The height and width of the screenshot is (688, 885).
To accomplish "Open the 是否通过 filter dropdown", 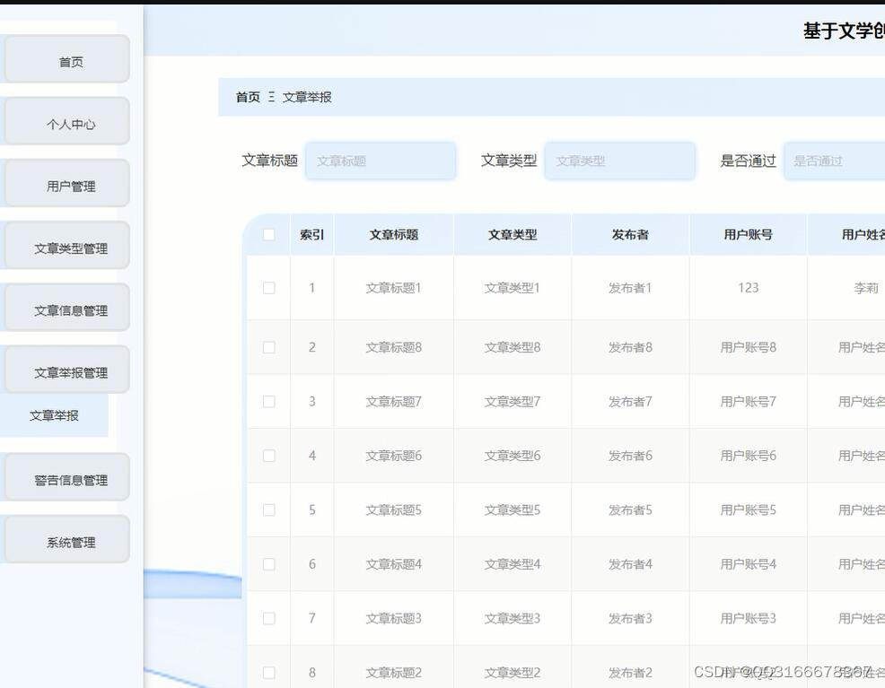I will coord(833,161).
